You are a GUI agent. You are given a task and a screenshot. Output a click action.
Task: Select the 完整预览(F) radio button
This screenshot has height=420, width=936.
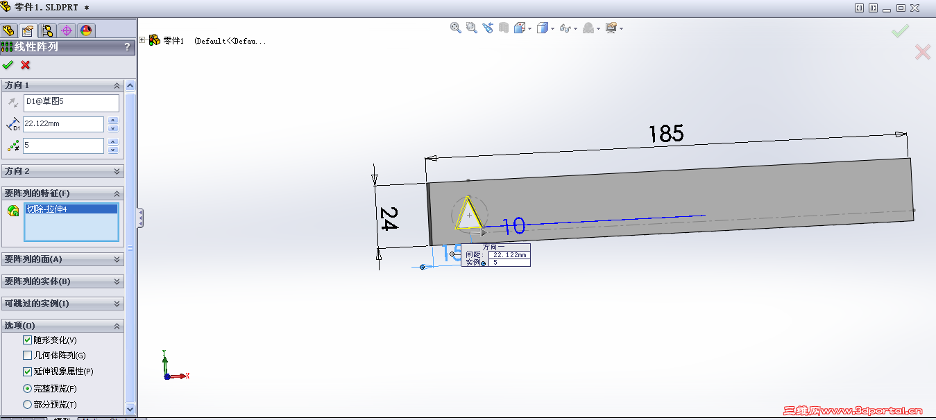28,388
